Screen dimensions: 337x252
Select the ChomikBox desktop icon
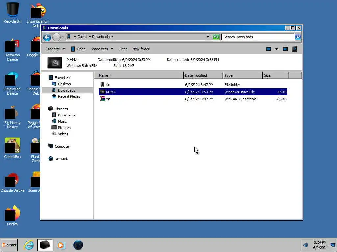(x=13, y=148)
